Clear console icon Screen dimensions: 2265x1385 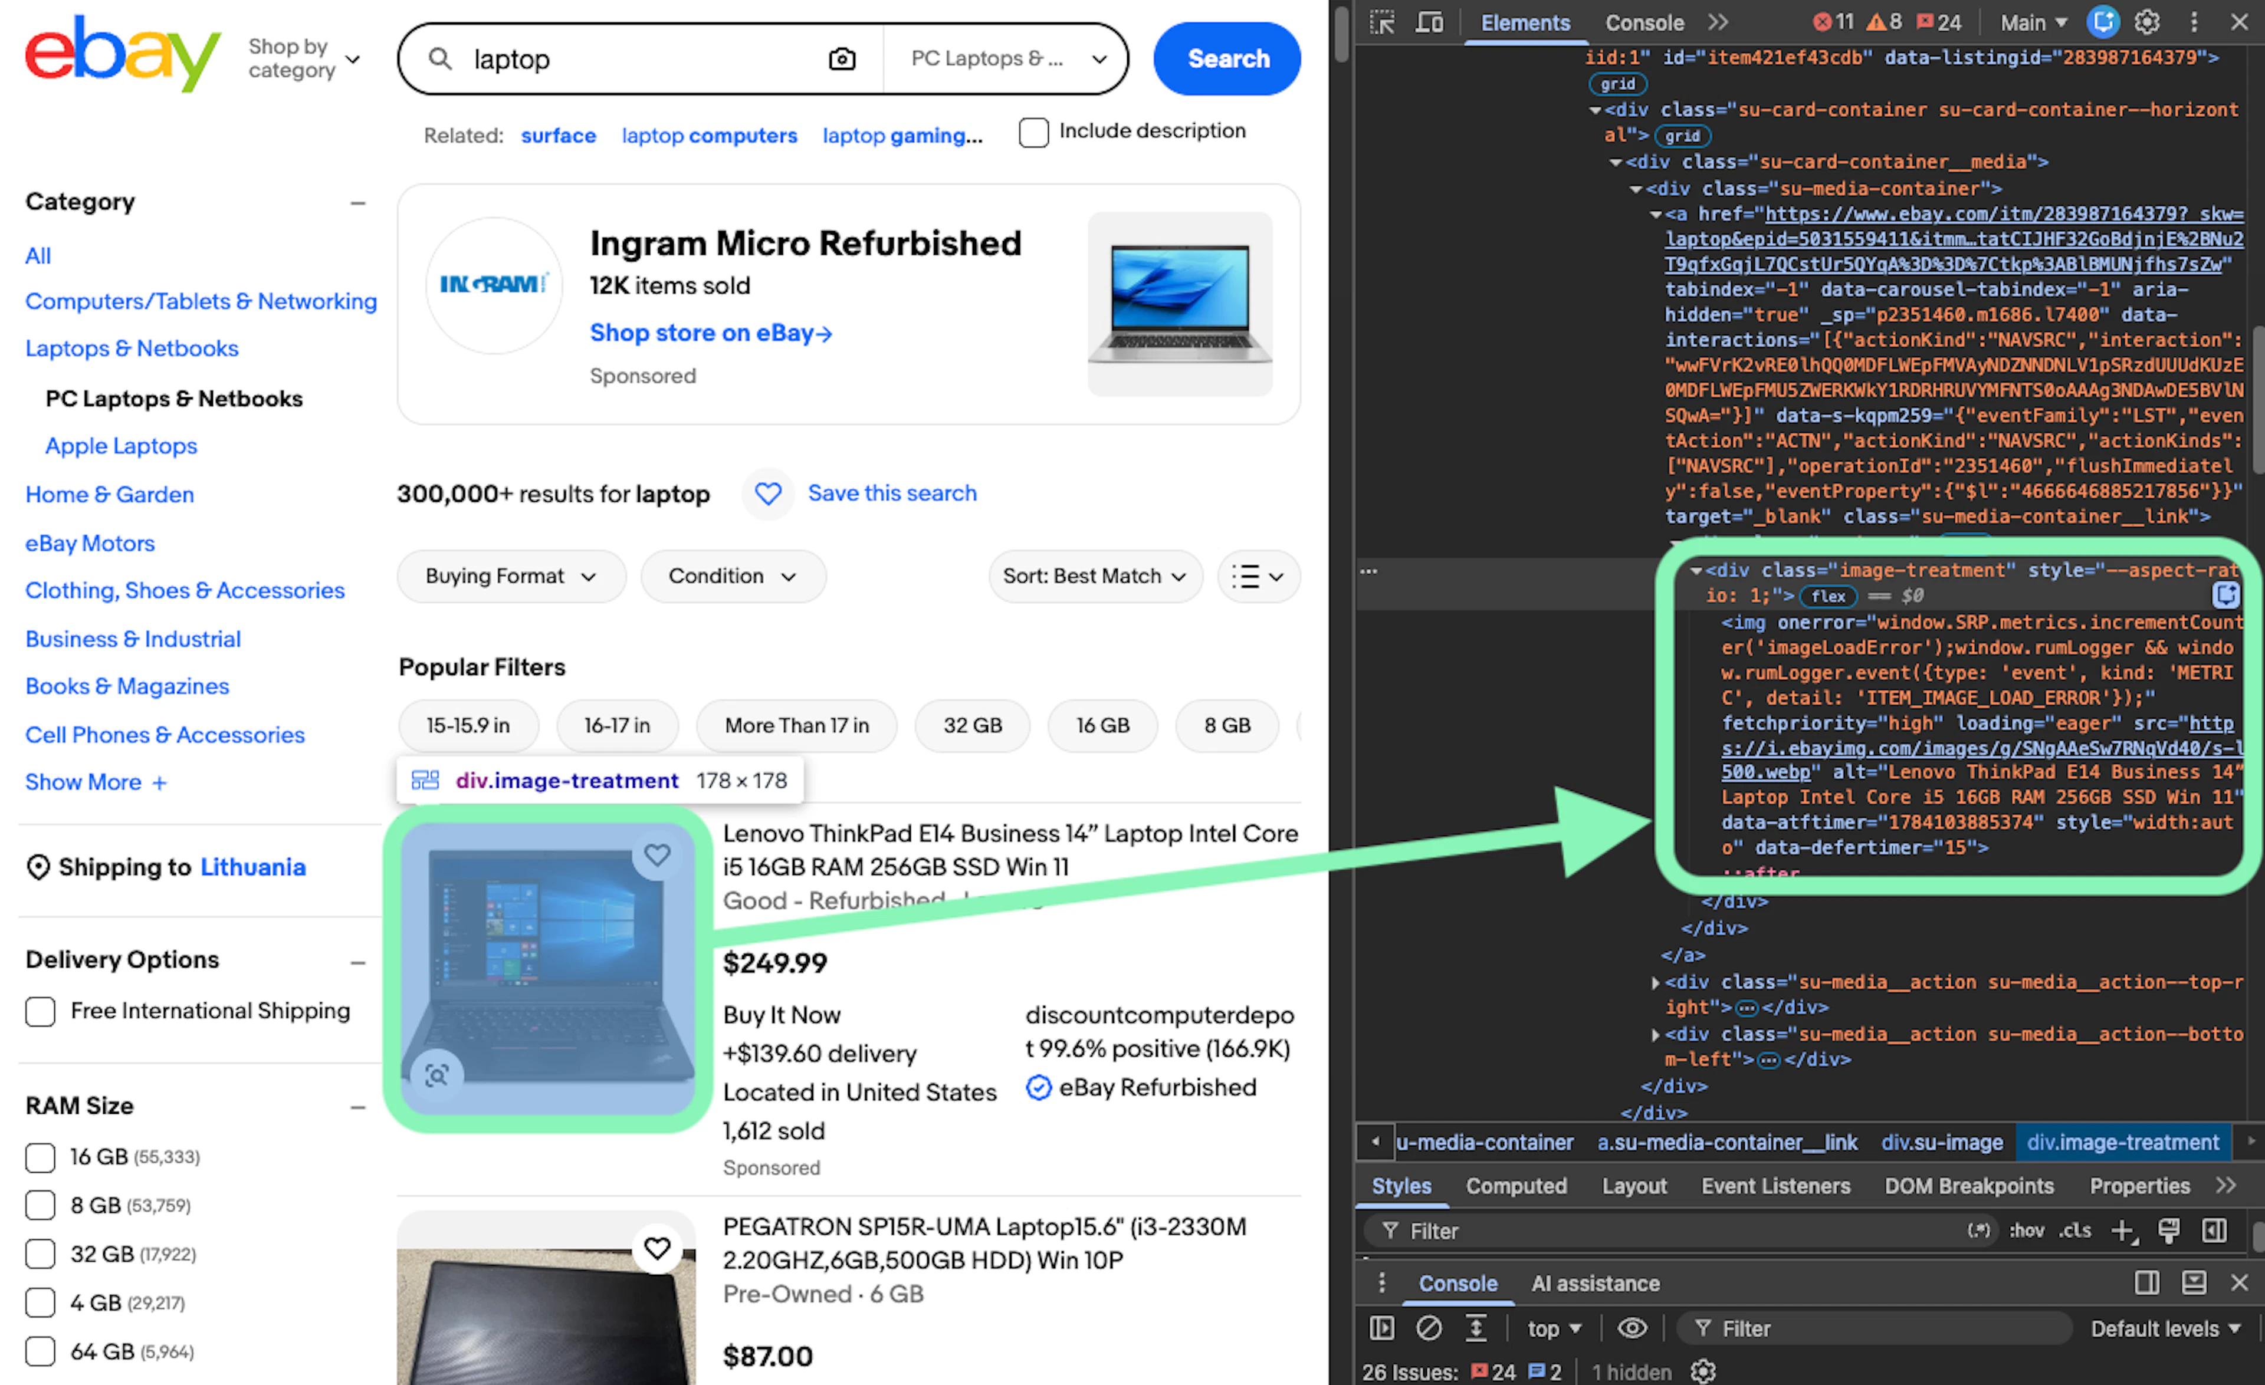[x=1429, y=1328]
